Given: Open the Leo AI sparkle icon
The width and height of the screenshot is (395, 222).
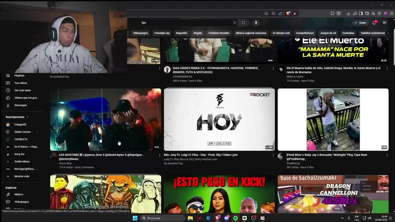Looking at the screenshot, I should 373,13.
